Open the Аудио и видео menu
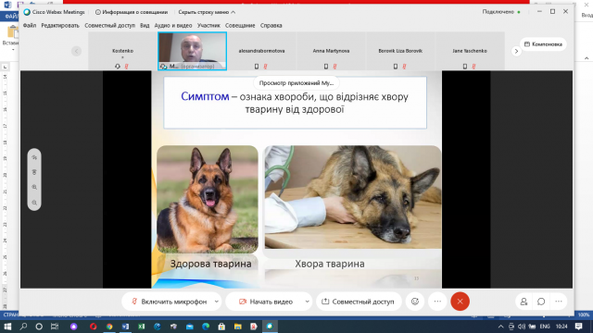 coord(173,25)
